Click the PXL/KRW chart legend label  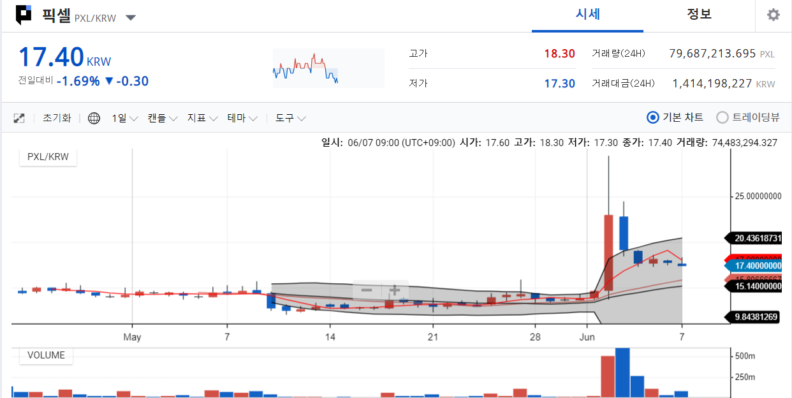[x=48, y=157]
